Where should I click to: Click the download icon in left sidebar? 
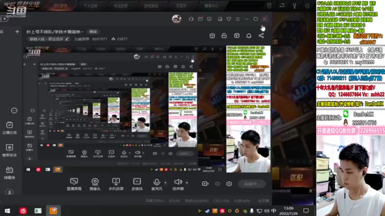(9, 192)
